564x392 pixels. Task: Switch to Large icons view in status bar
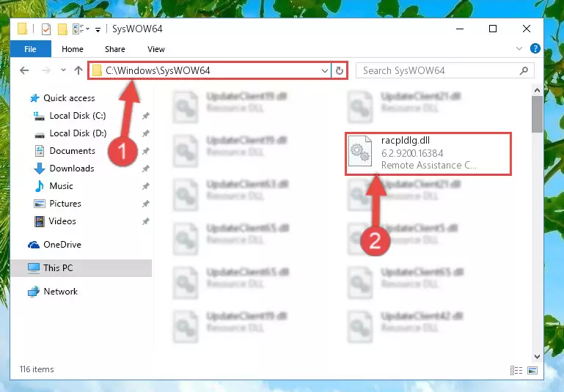[532, 370]
